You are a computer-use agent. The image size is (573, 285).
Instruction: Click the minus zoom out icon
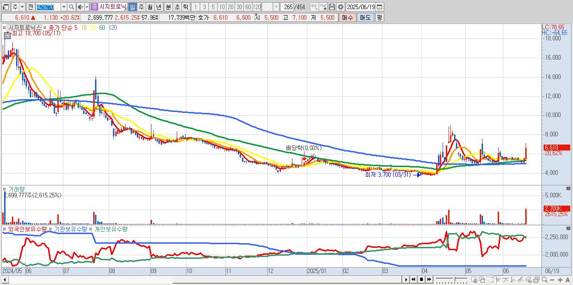tap(552, 279)
